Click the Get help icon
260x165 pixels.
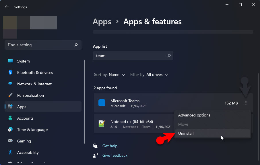click(x=95, y=146)
